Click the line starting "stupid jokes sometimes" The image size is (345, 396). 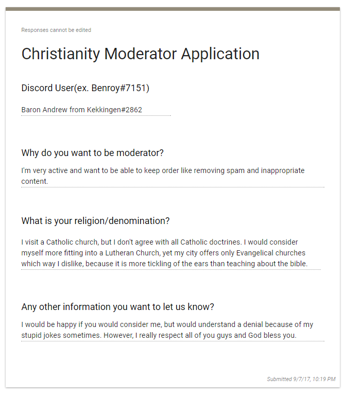pyautogui.click(x=159, y=336)
